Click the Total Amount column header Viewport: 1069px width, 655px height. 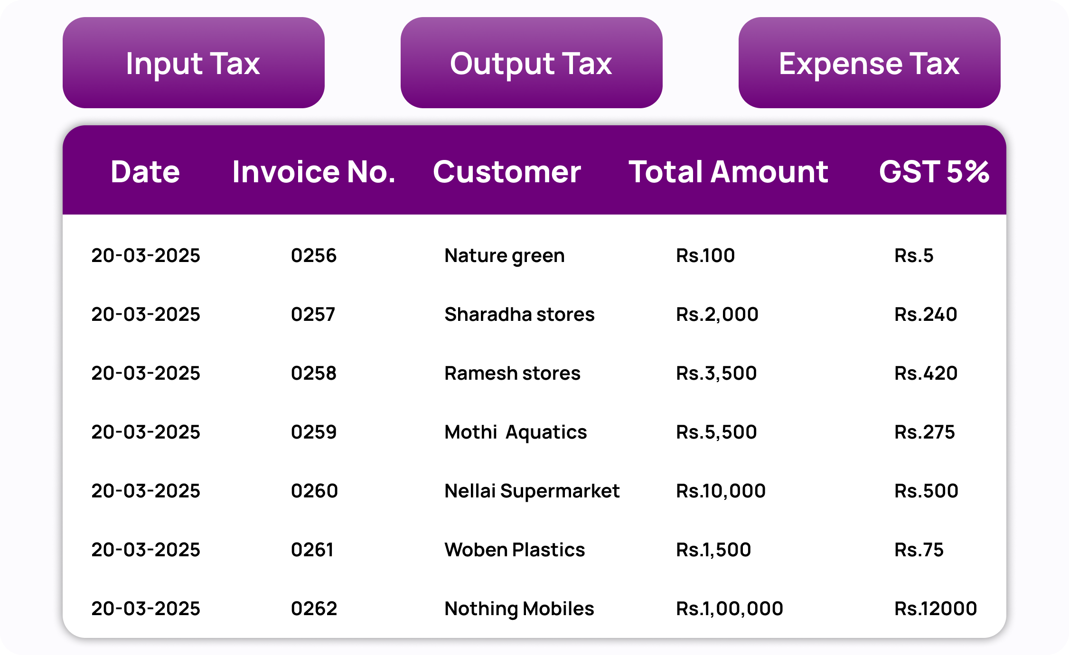pyautogui.click(x=728, y=171)
